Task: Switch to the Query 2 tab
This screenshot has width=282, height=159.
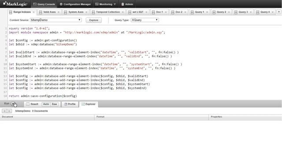Action: [221, 12]
